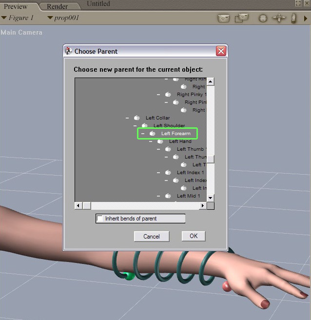The height and width of the screenshot is (320, 311).
Task: Collapse the Left Hand tree node
Action: pyautogui.click(x=151, y=141)
